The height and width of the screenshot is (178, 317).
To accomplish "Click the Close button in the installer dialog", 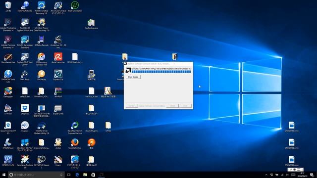I will 185,106.
